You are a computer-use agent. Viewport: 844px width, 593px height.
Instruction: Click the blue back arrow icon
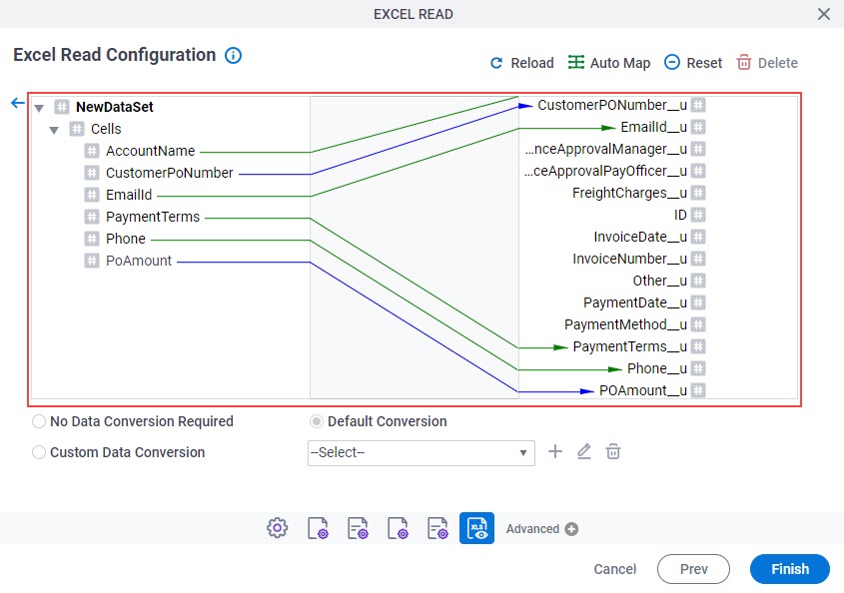pyautogui.click(x=18, y=103)
